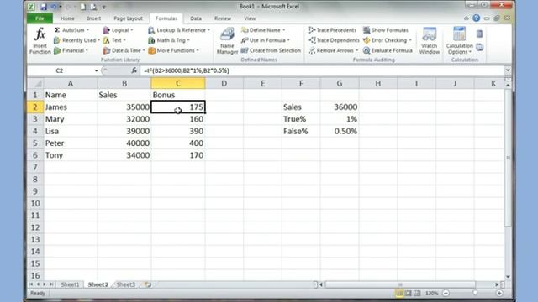Click the fx insert function button in formula bar
This screenshot has height=302, width=538.
coord(134,70)
